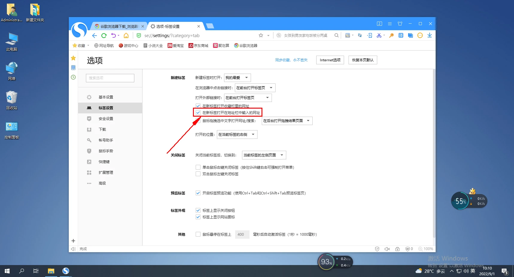Open the favorites star in the sidebar
Screen dimensions: 514x277
pos(73,58)
